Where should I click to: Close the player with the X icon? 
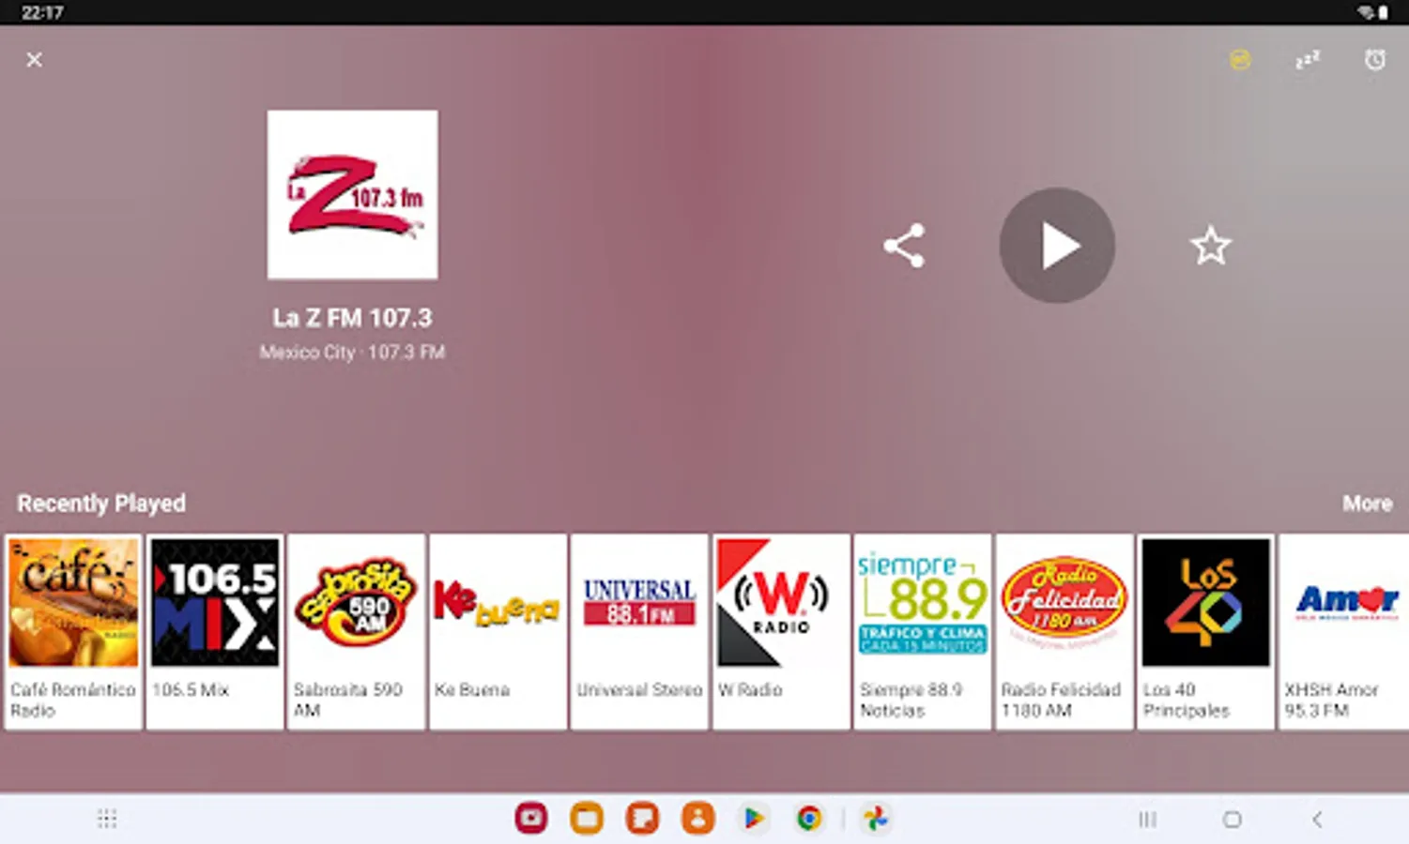click(35, 60)
